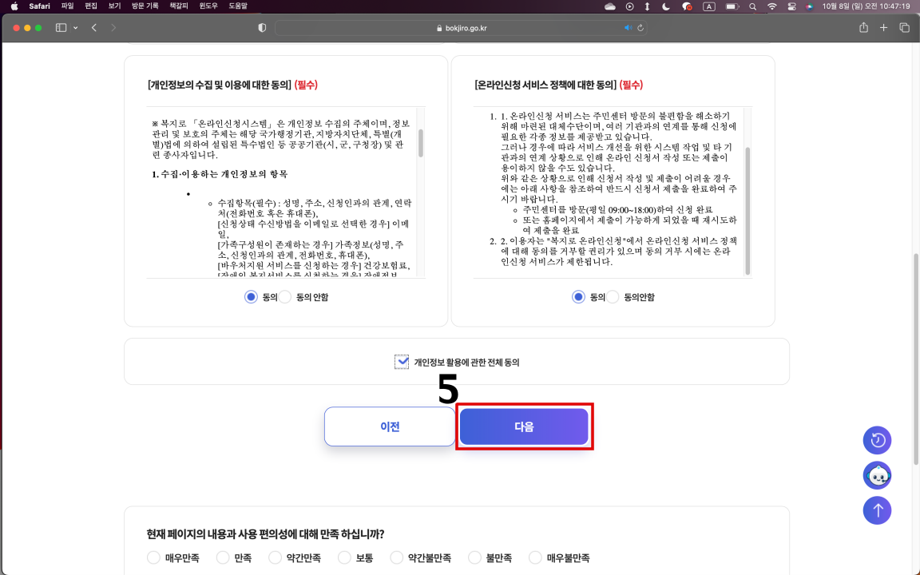Click the tab overview icon
Image resolution: width=920 pixels, height=575 pixels.
coord(903,26)
